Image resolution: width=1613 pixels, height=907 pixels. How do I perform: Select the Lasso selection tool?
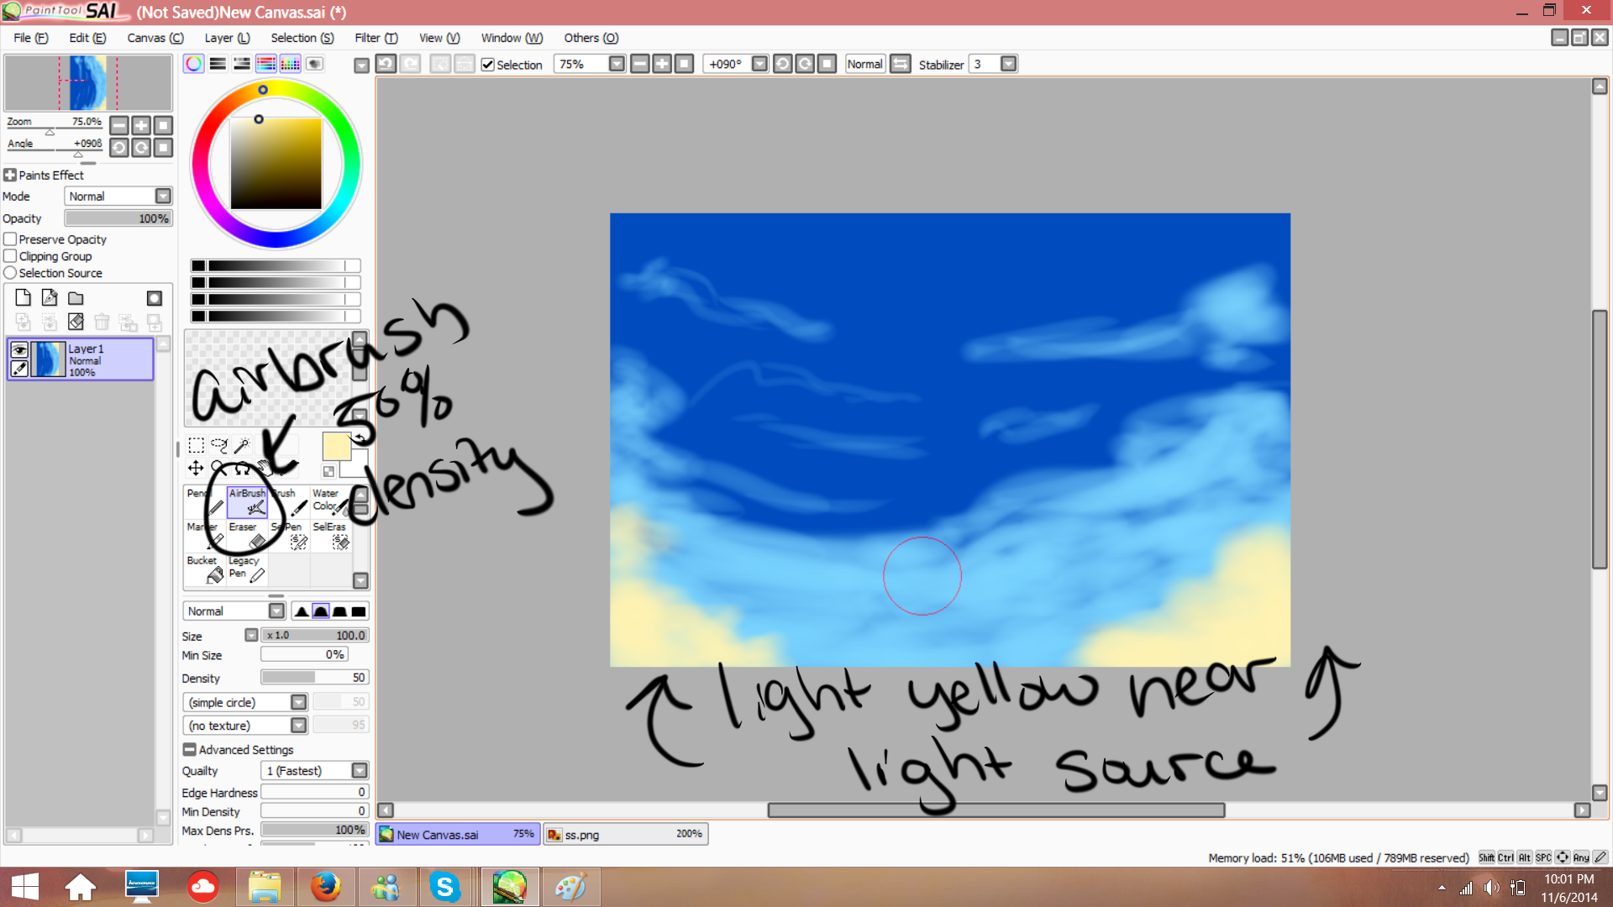[x=219, y=444]
